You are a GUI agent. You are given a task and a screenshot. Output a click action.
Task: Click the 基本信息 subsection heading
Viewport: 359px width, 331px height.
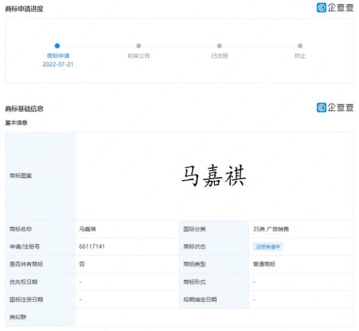[x=17, y=123]
